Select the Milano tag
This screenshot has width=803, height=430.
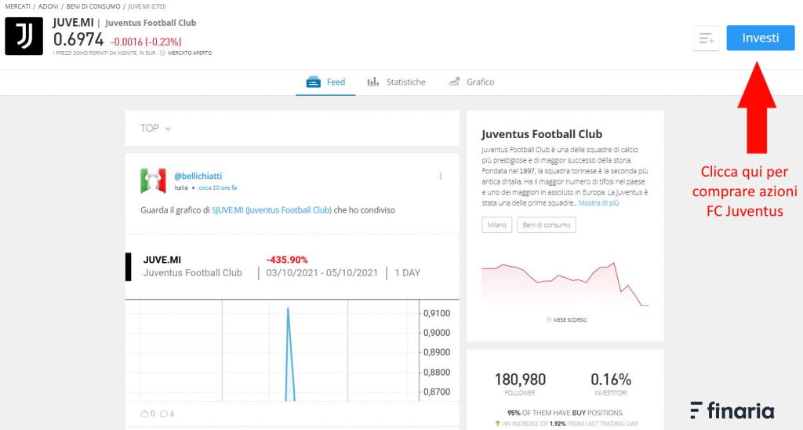496,225
